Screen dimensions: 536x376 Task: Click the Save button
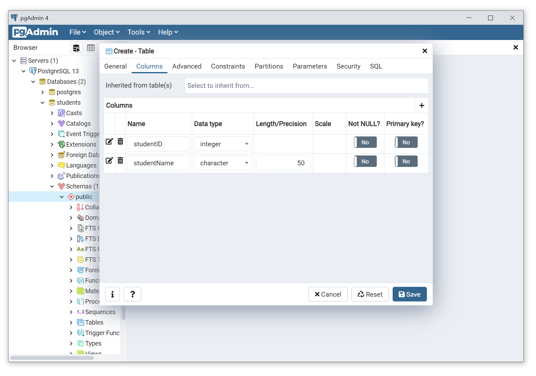[x=409, y=294]
